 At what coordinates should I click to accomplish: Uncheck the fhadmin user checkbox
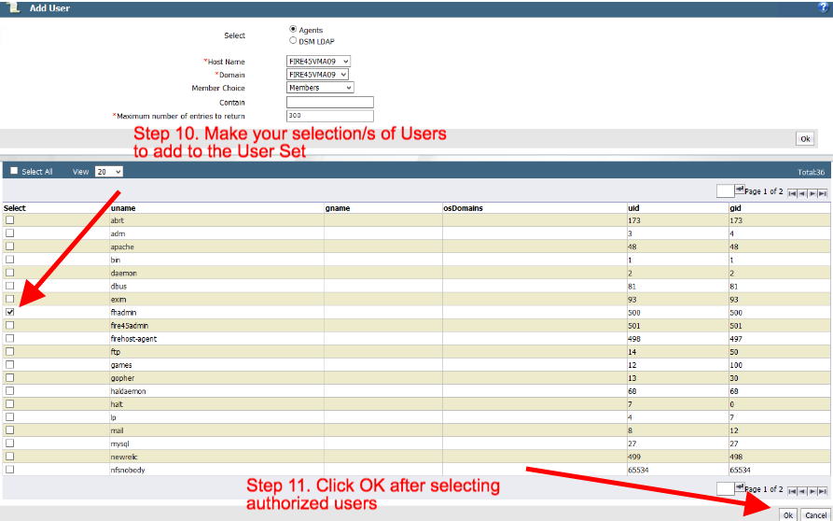pyautogui.click(x=10, y=312)
